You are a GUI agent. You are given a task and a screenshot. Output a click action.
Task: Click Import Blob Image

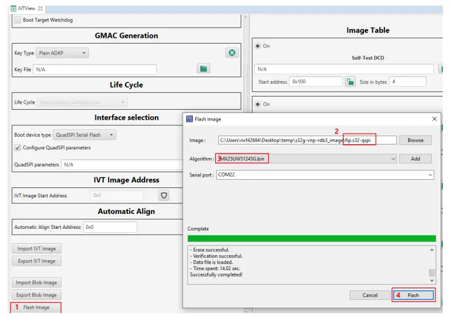36,283
